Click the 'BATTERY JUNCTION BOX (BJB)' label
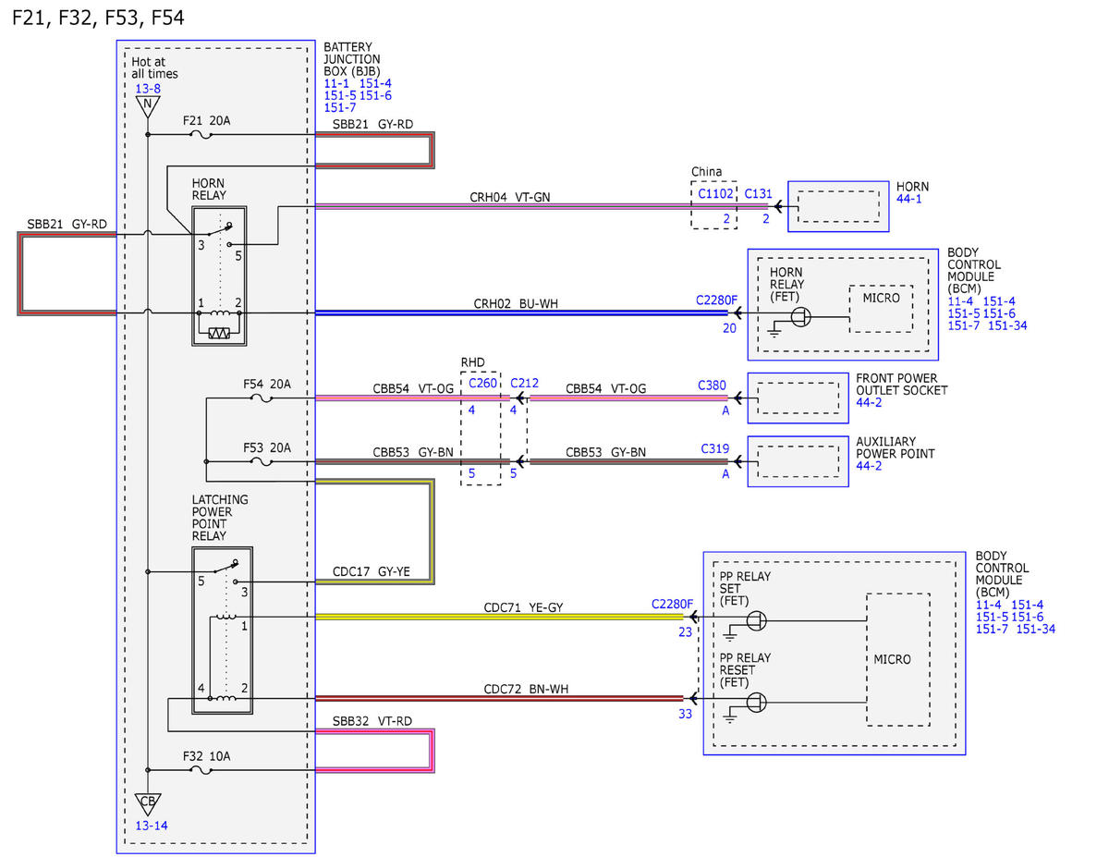The width and height of the screenshot is (1109, 857). [354, 59]
